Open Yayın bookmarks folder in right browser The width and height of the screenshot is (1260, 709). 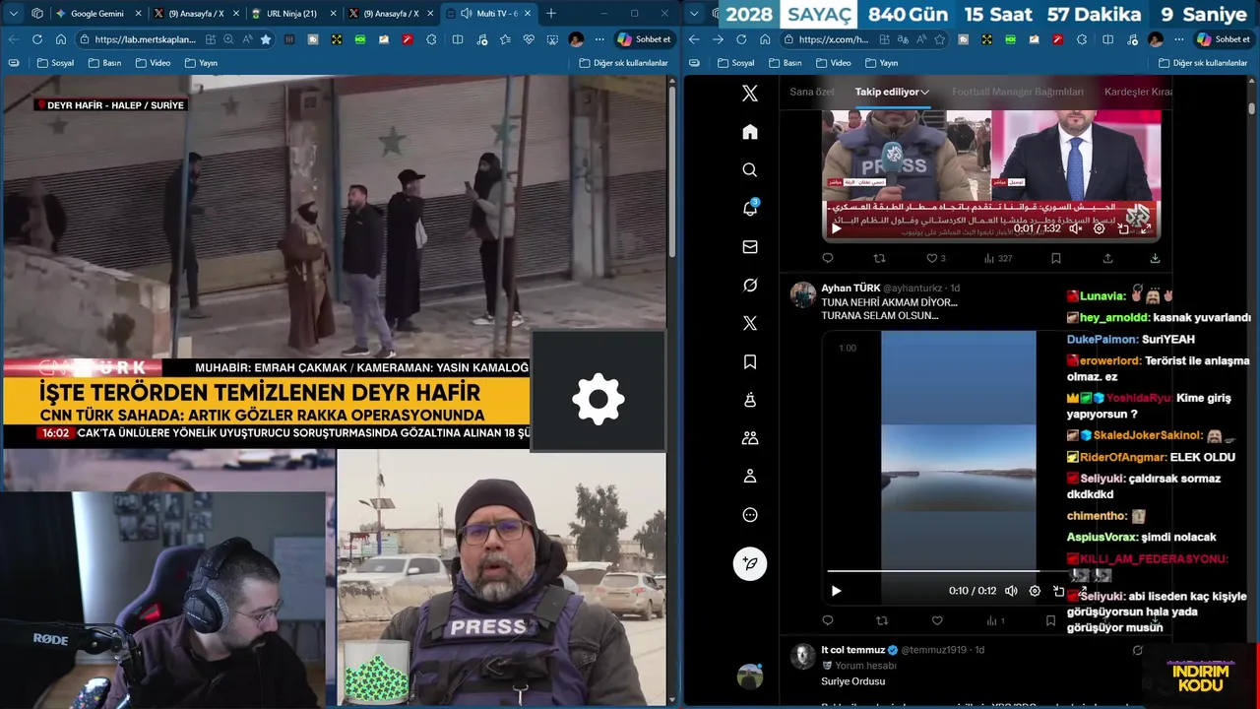[881, 63]
